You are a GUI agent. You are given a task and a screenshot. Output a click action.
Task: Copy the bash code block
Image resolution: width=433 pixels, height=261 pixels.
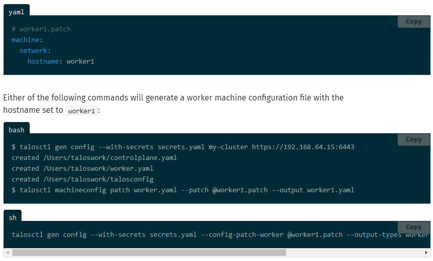(x=414, y=139)
